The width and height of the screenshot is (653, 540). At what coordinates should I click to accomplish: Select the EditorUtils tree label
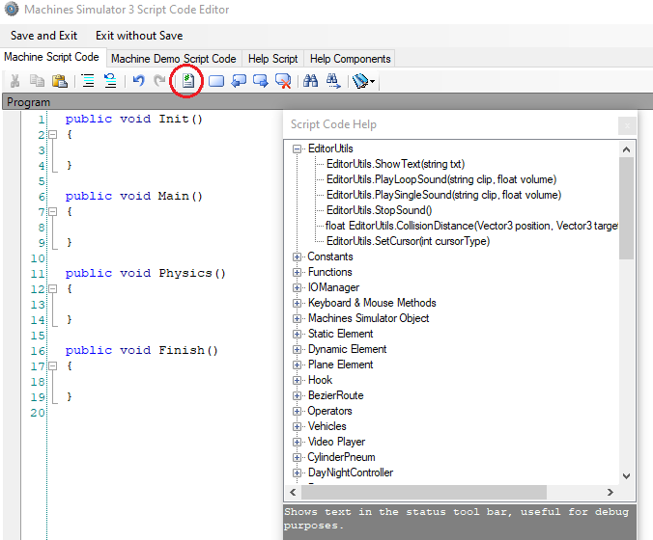click(330, 148)
